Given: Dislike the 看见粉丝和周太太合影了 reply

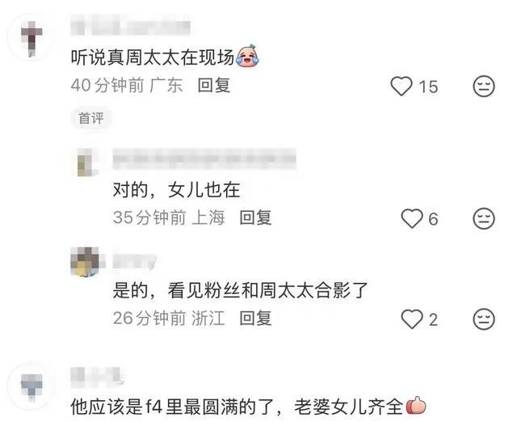Looking at the screenshot, I should coord(484,319).
